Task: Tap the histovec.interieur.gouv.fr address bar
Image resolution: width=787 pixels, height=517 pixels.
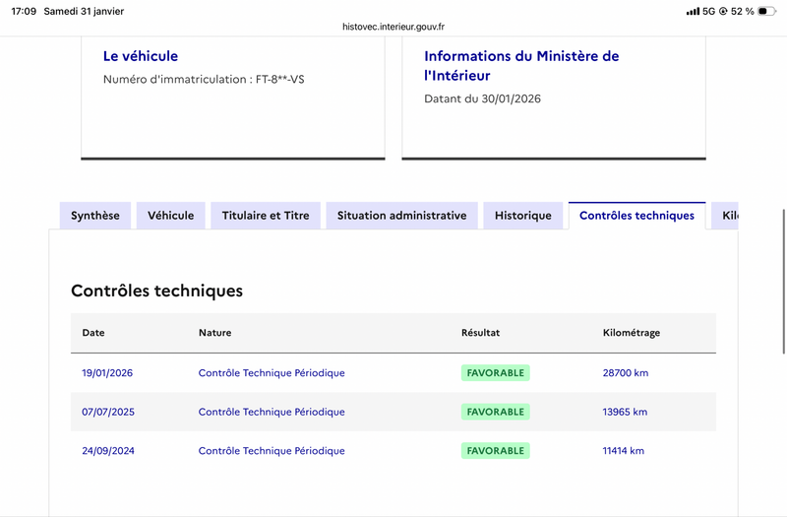Action: pyautogui.click(x=393, y=28)
